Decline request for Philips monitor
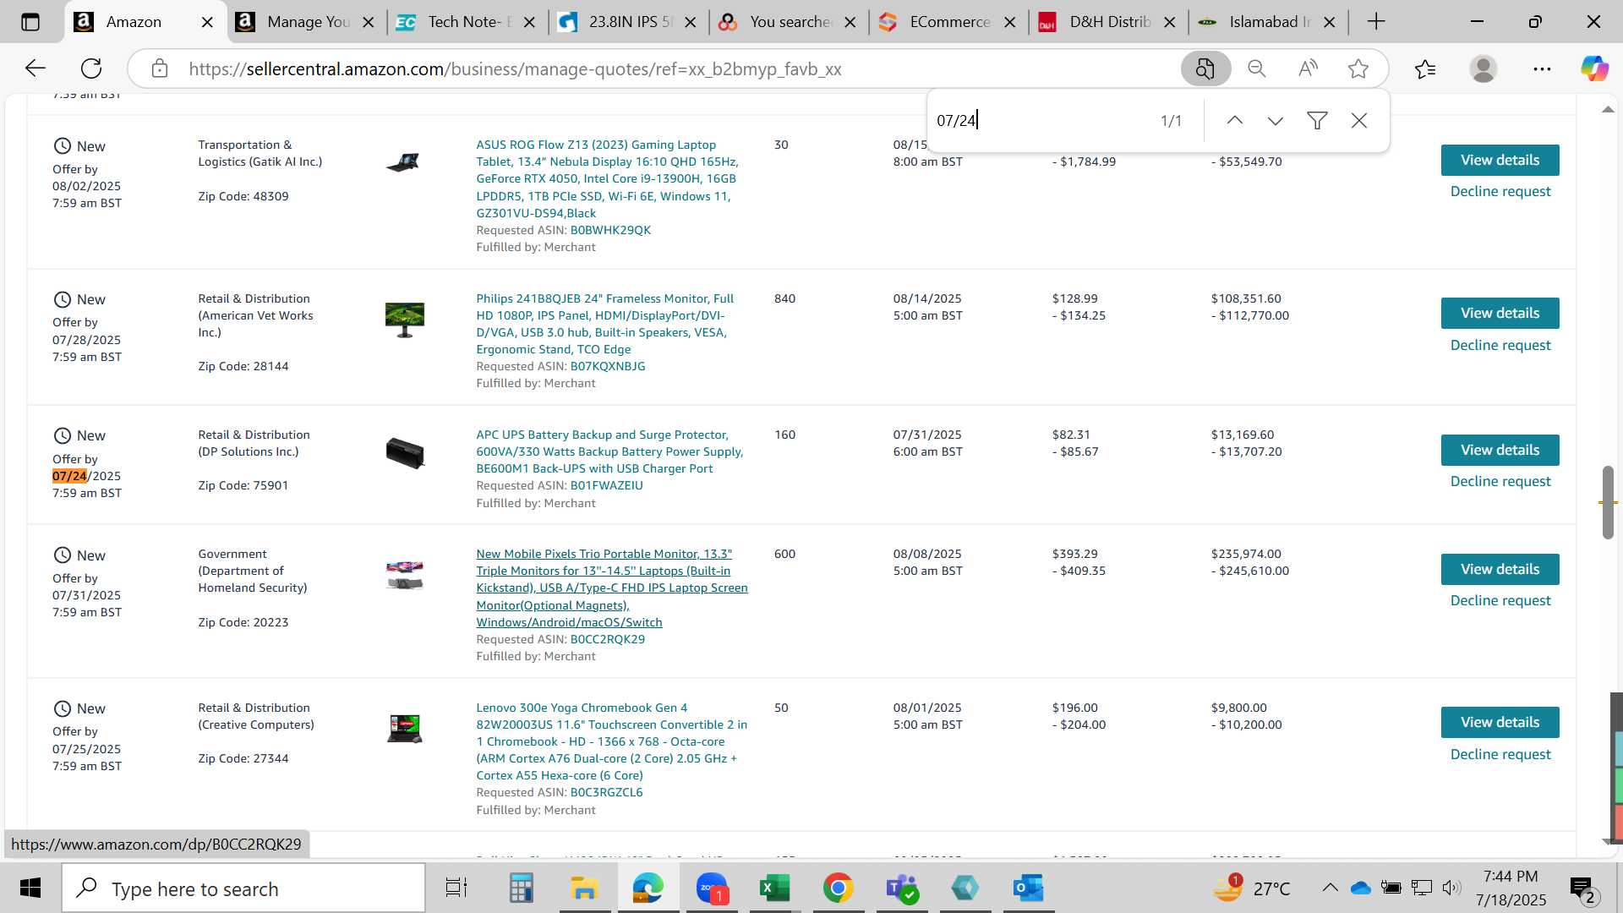Screen dimensions: 1623x913 1500,346
